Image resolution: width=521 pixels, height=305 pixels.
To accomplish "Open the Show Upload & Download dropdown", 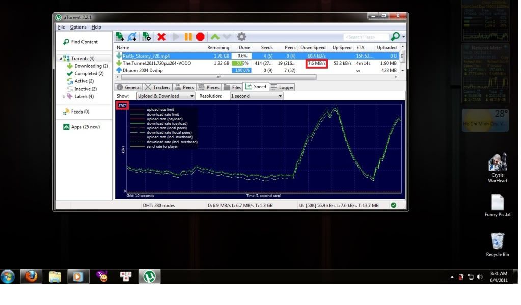I will [x=166, y=96].
